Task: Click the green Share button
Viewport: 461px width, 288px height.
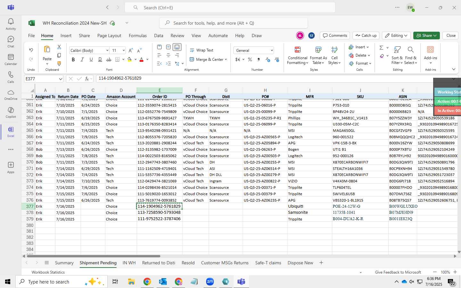Action: tap(426, 36)
